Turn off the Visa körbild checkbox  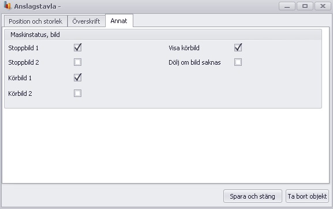click(x=238, y=47)
